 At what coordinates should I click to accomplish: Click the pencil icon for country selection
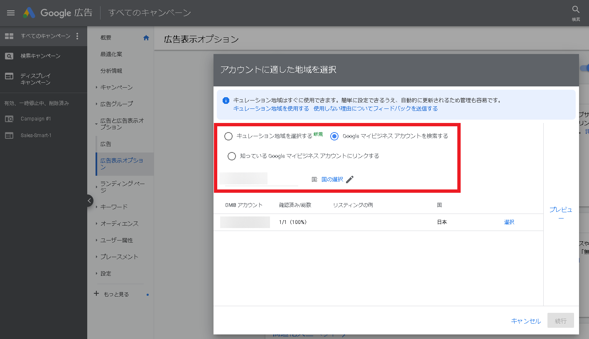point(350,179)
